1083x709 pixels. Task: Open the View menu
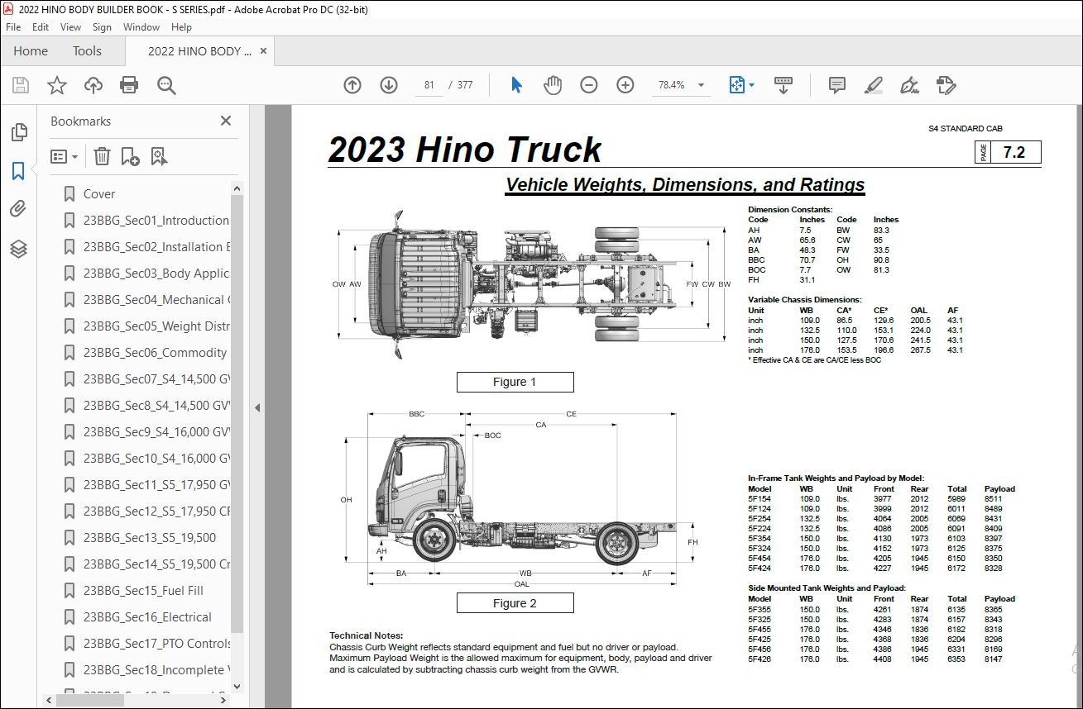pyautogui.click(x=71, y=27)
